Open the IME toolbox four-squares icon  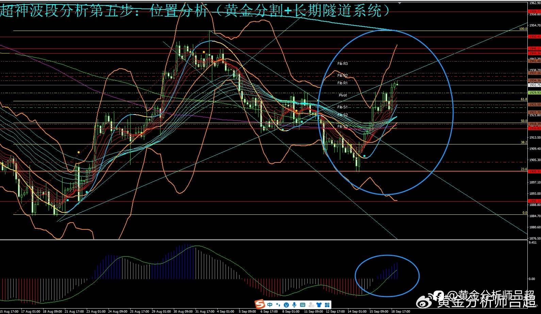[327, 304]
